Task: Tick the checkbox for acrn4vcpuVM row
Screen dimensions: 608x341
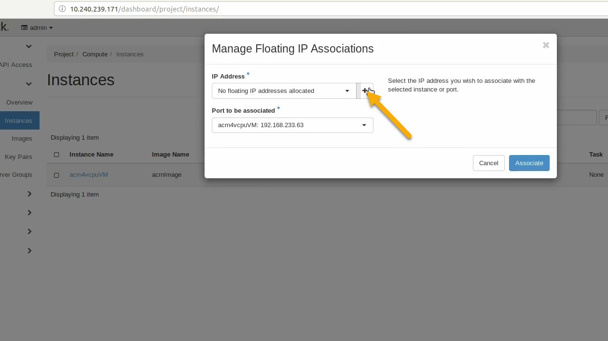Action: 56,175
